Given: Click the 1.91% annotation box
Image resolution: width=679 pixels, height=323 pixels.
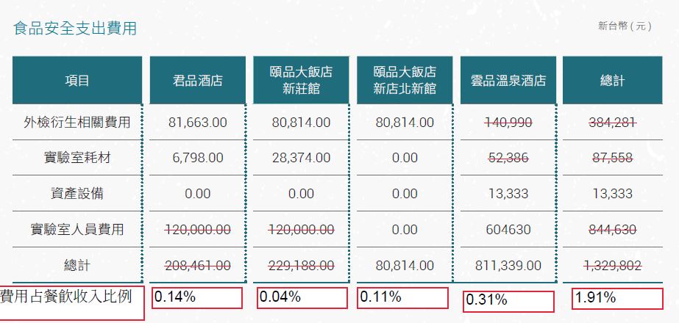Looking at the screenshot, I should click(x=617, y=299).
